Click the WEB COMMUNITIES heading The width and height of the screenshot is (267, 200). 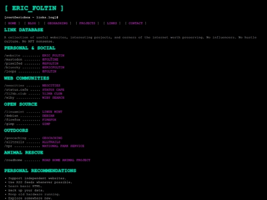point(27,78)
